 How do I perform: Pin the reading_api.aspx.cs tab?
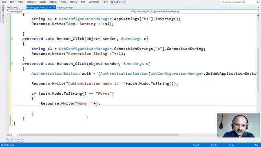(51, 7)
